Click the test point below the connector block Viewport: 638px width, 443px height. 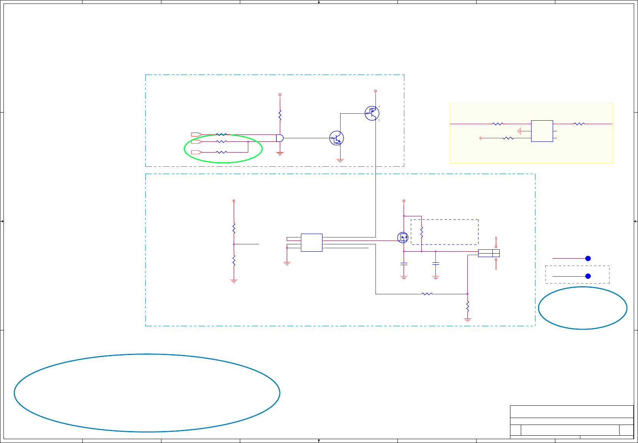[x=496, y=260]
